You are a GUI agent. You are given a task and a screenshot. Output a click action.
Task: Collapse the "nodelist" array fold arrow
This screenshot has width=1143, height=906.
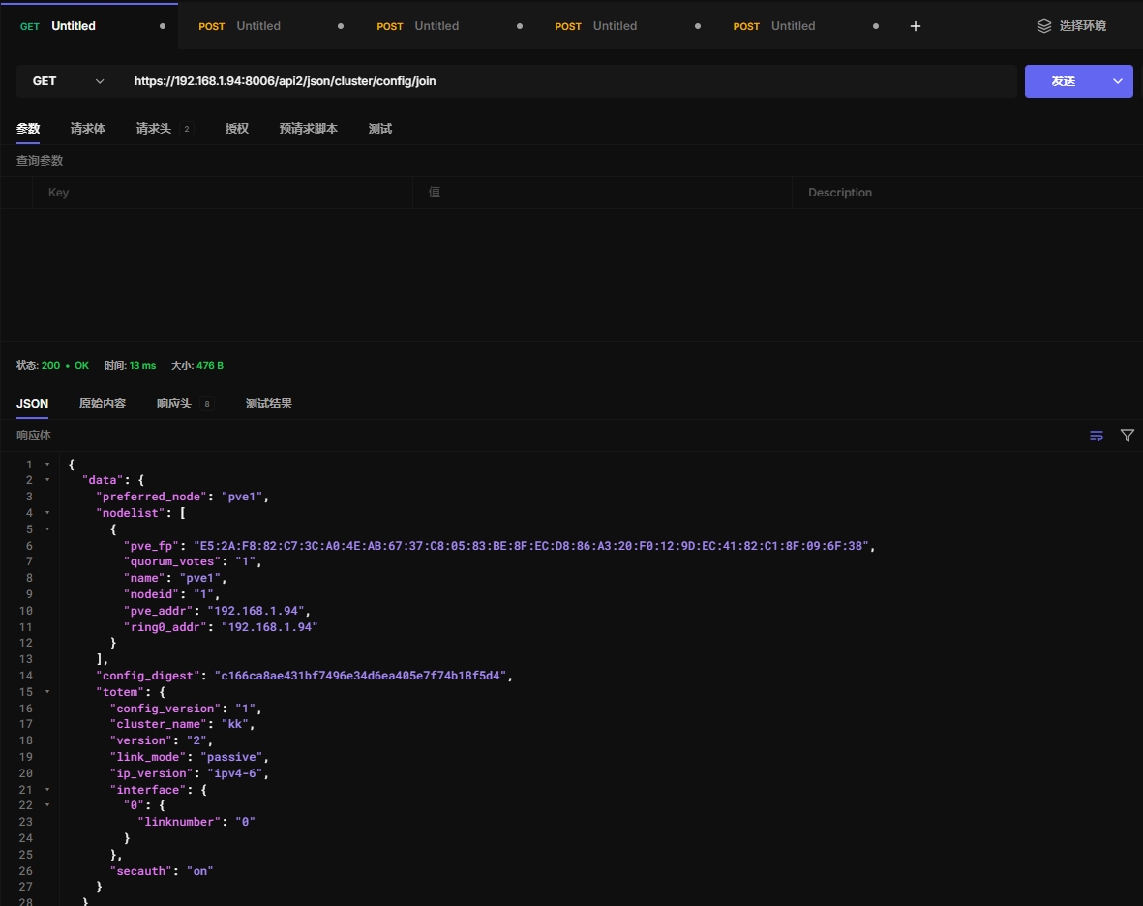[x=47, y=513]
